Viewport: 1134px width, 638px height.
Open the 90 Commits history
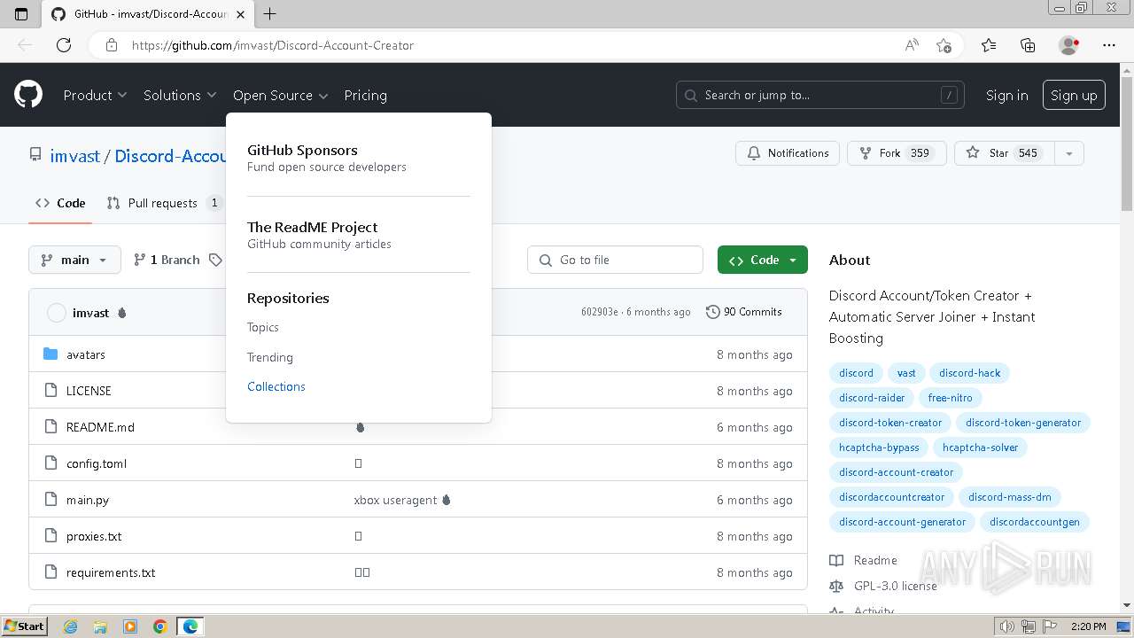744,312
